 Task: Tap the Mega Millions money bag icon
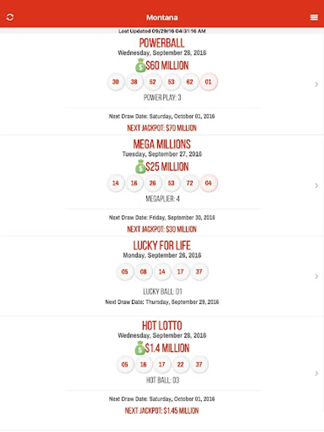tap(140, 167)
